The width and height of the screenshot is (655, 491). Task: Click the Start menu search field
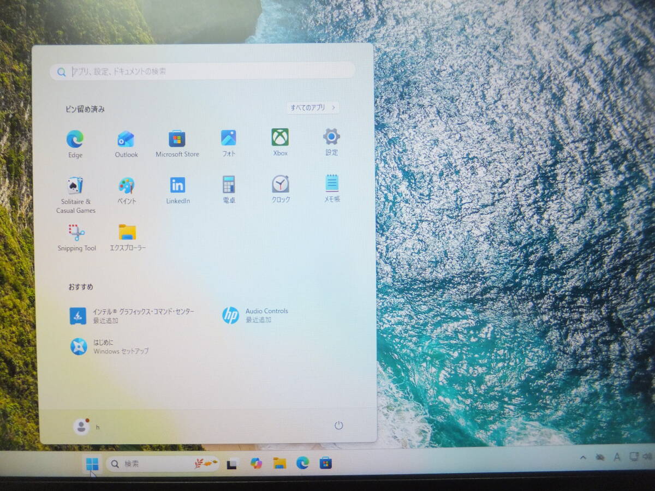tap(203, 71)
